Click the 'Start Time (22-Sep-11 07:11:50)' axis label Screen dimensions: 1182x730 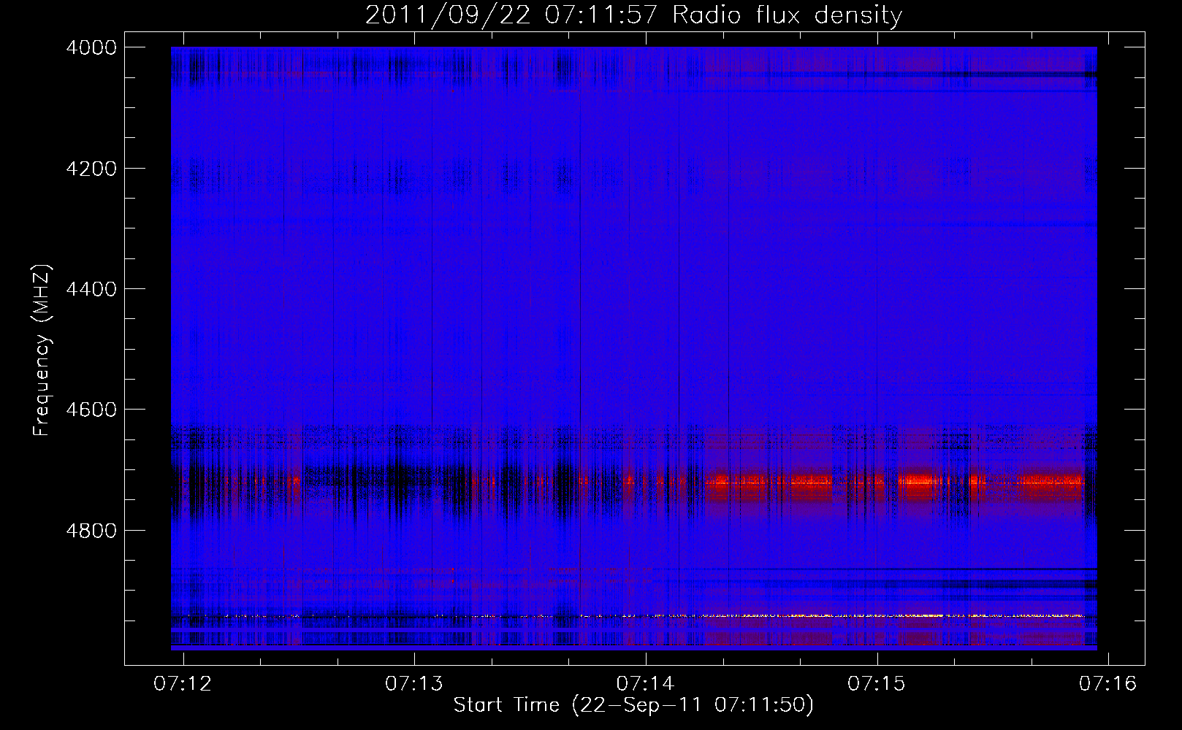click(633, 705)
